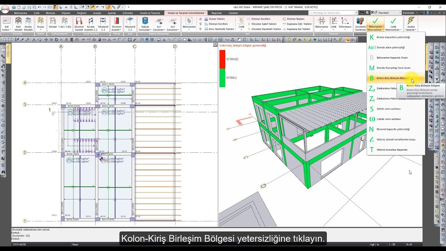The width and height of the screenshot is (446, 251).
Task: Display Moment 3-3 in Kesit Tesirleri
Action: (x=103, y=24)
